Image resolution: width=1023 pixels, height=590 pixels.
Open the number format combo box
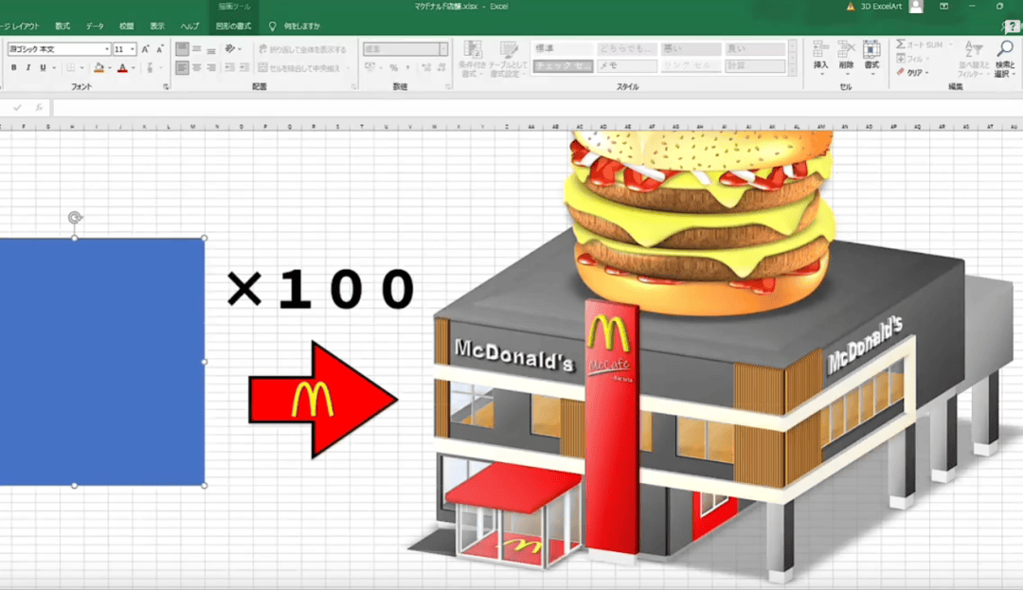click(405, 49)
